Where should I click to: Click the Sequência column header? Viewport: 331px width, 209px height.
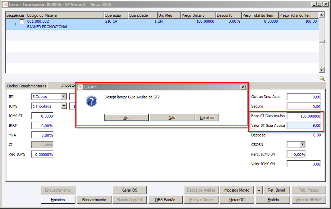16,15
